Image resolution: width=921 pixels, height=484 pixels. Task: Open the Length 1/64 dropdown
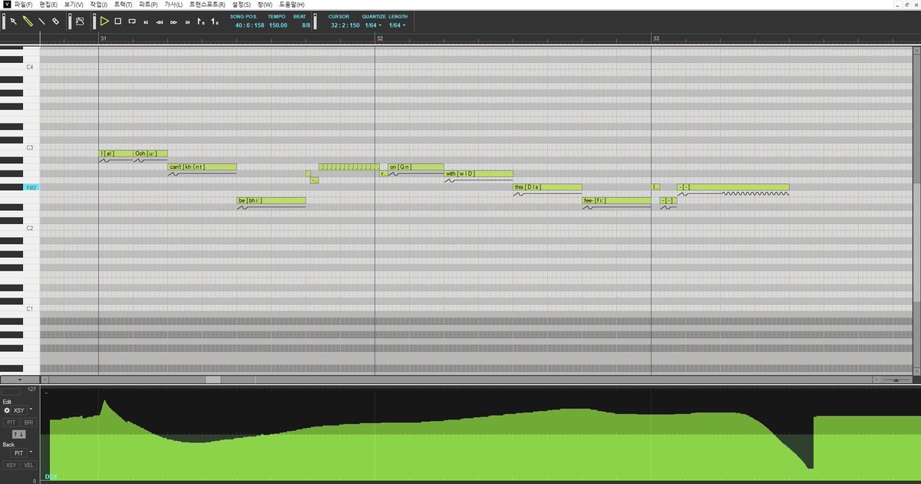tap(398, 25)
